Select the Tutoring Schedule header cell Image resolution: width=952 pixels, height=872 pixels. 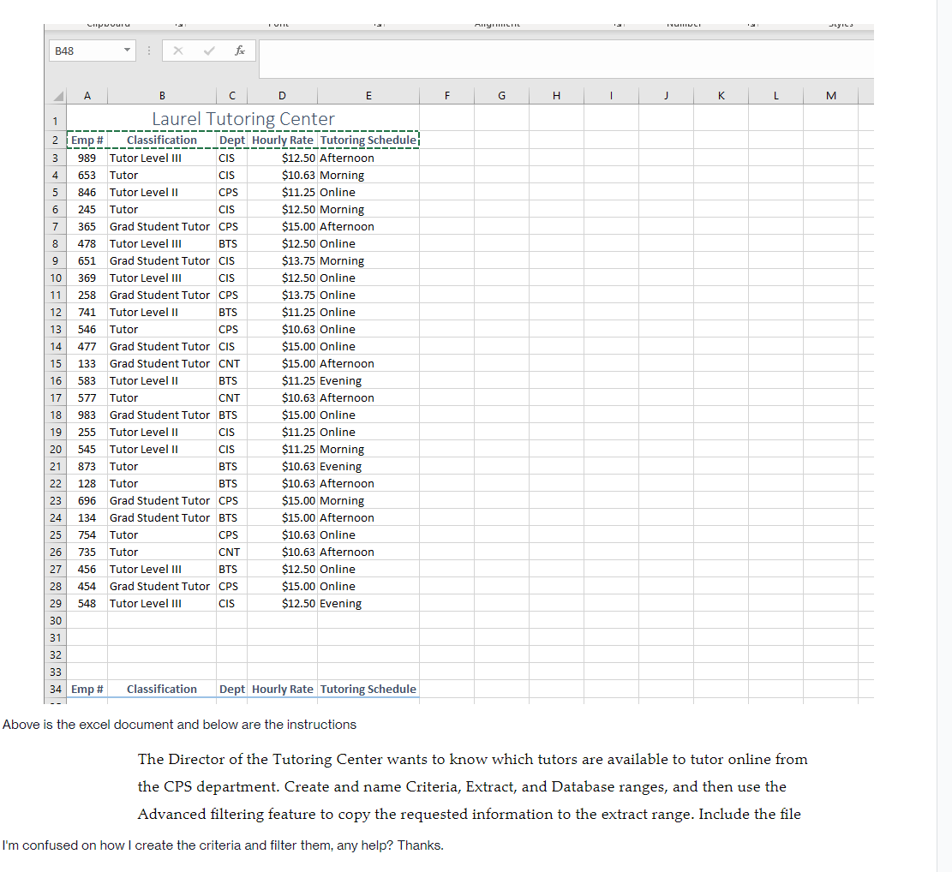[x=368, y=140]
